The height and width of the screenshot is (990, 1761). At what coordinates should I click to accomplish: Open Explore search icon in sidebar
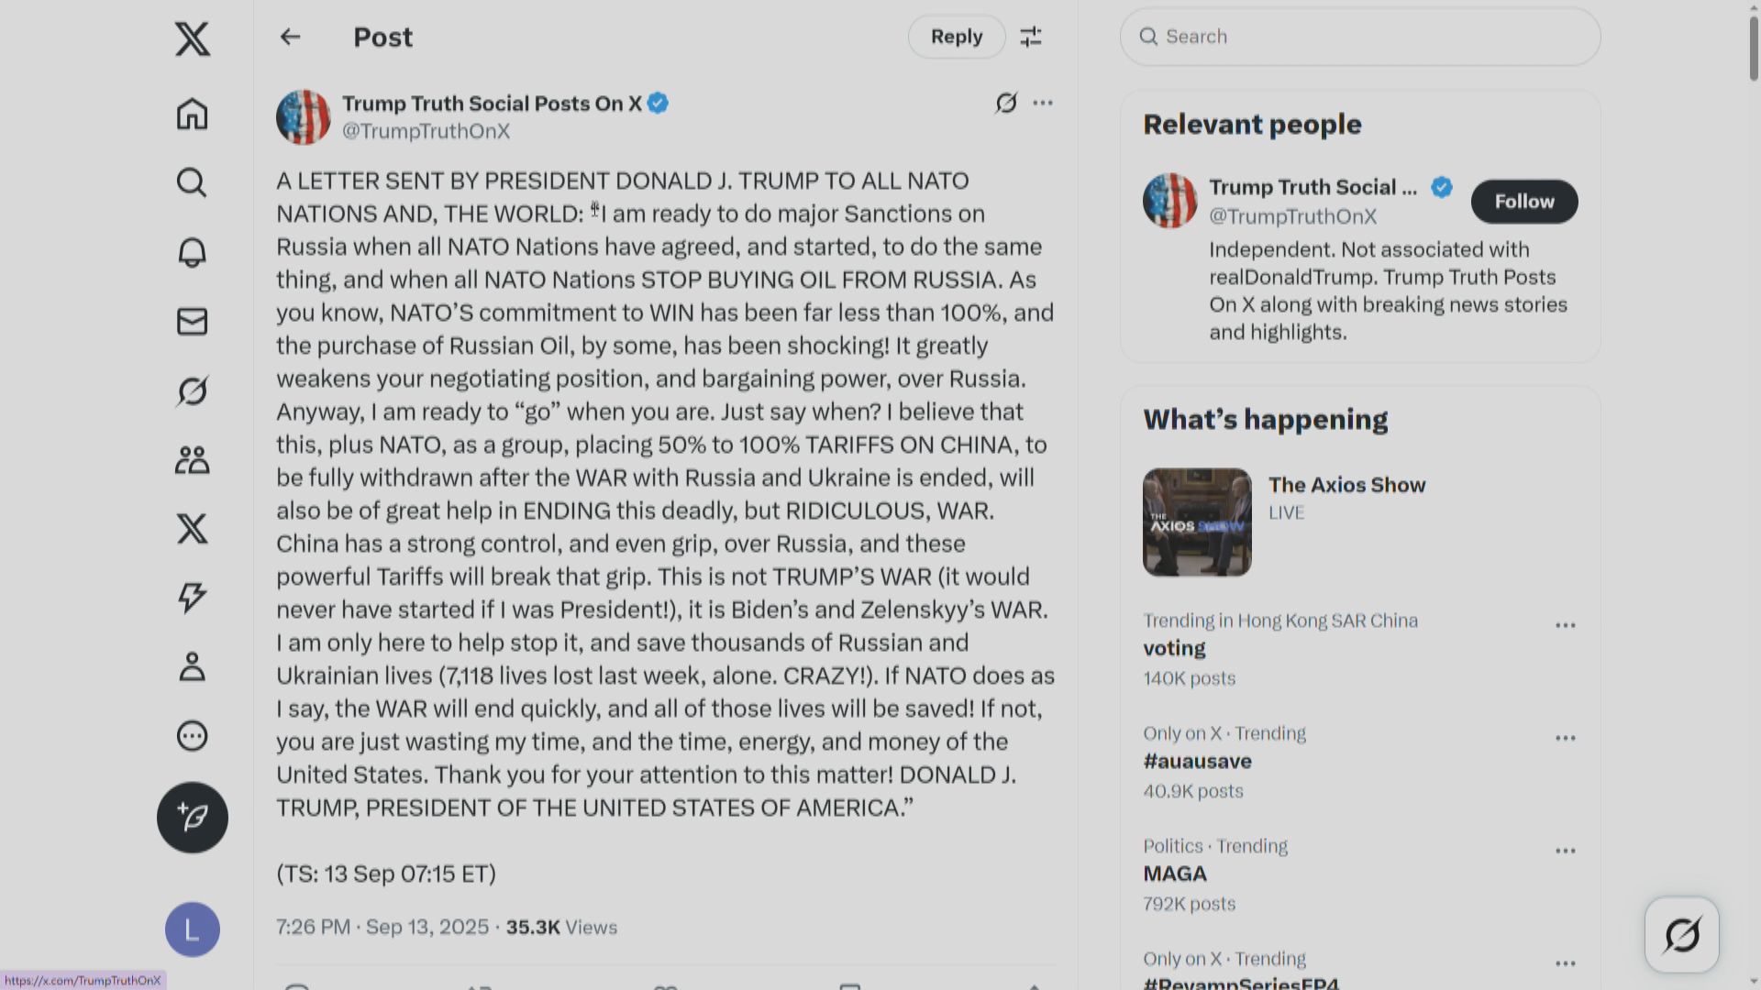coord(192,182)
